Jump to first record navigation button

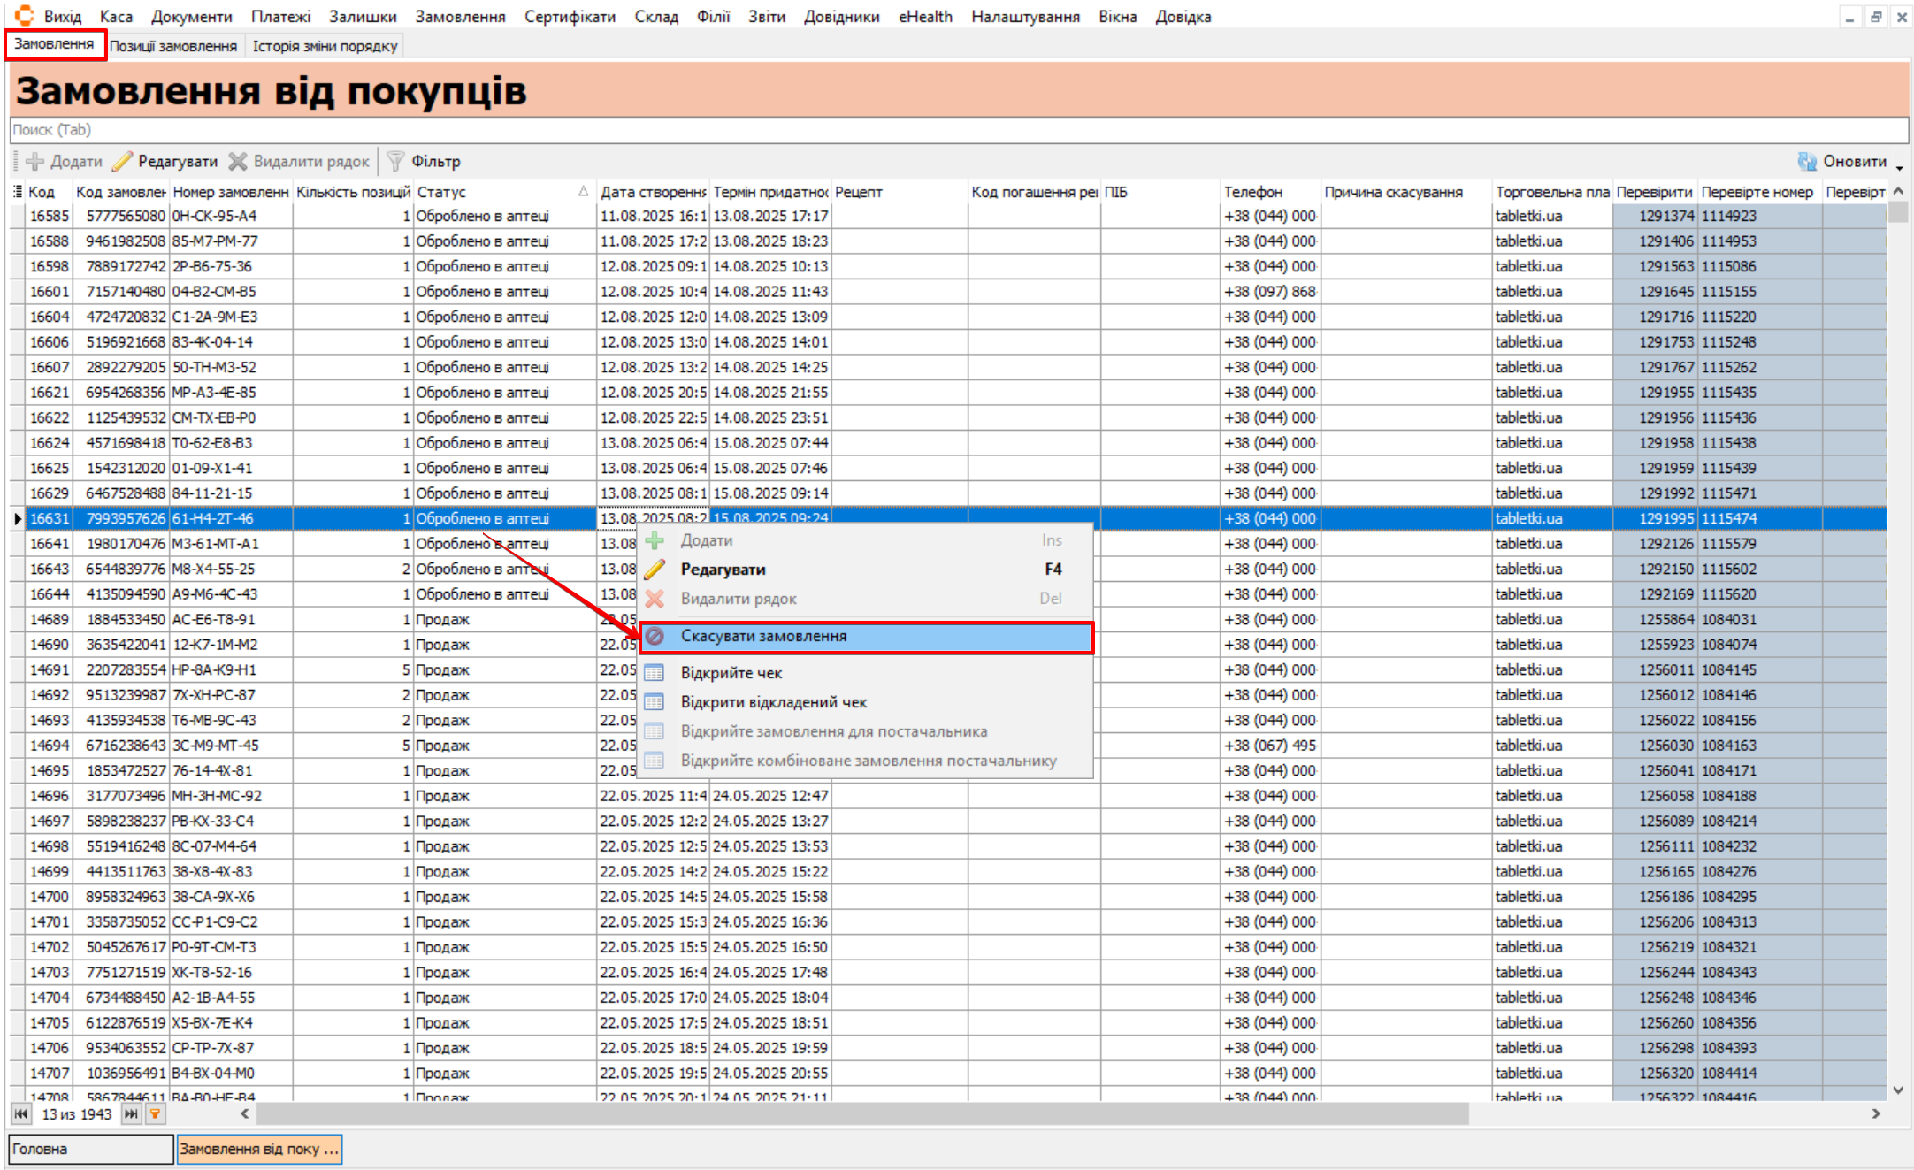pos(21,1114)
